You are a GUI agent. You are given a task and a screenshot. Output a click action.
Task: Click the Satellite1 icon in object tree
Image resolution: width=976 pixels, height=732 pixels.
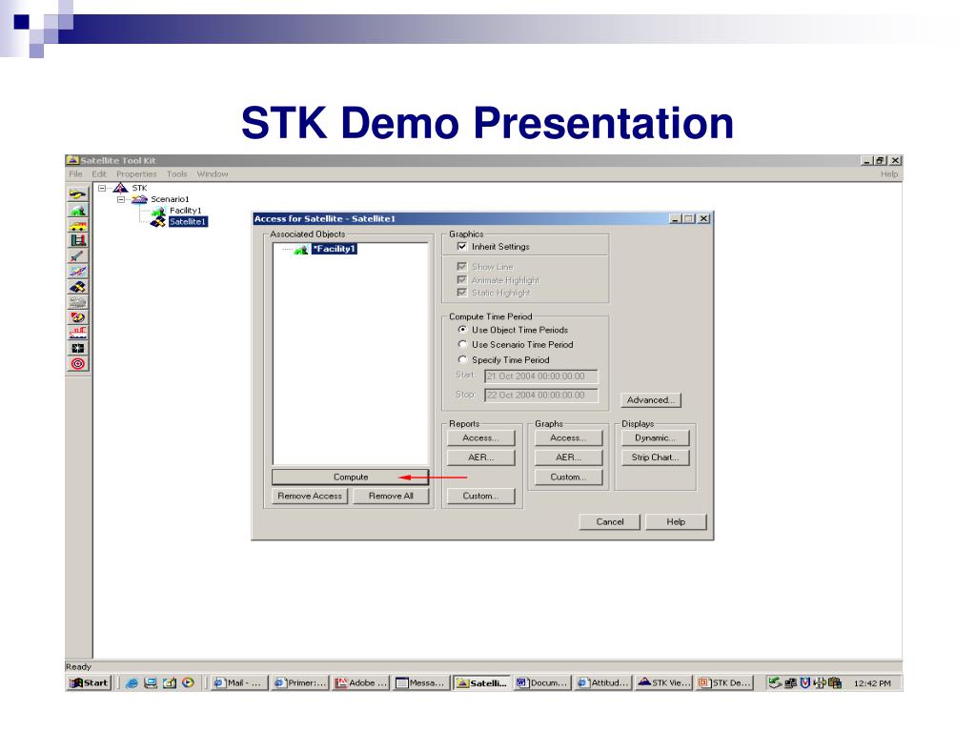tap(159, 222)
